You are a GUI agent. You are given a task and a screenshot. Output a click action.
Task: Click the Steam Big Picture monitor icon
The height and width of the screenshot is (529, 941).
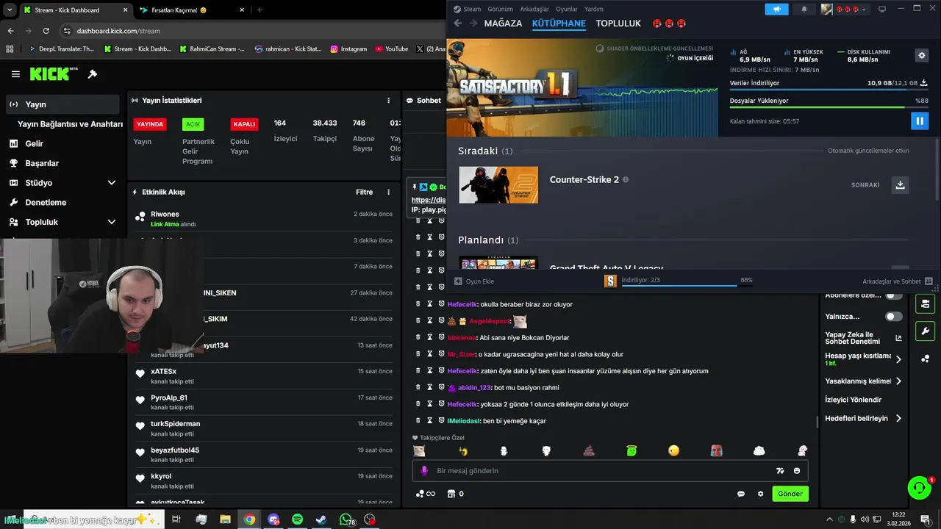[882, 9]
